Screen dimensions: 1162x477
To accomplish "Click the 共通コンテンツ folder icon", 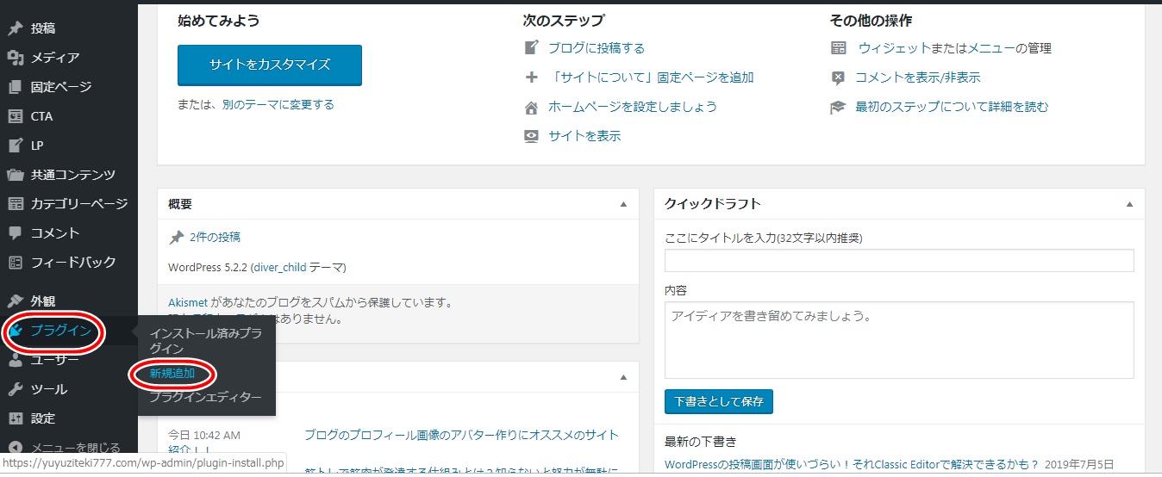I will (x=15, y=175).
